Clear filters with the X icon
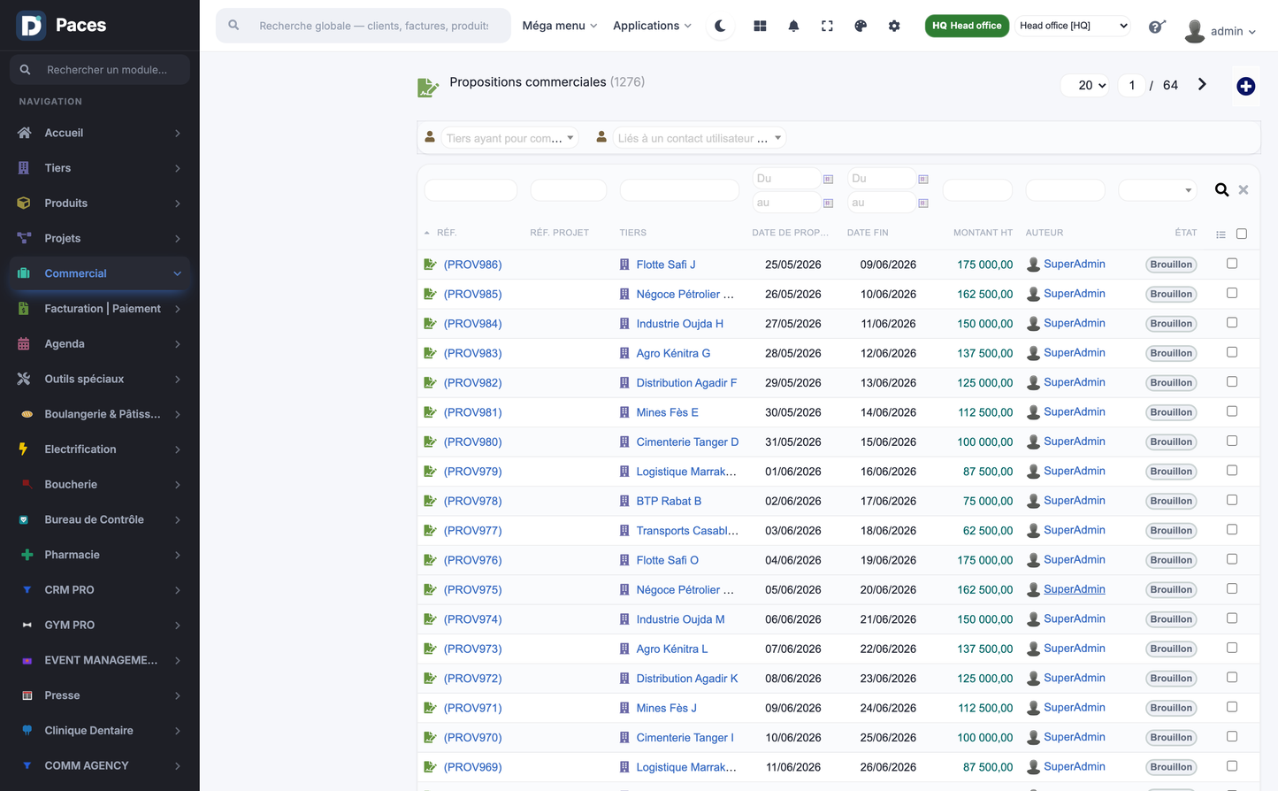The height and width of the screenshot is (791, 1278). [x=1244, y=189]
